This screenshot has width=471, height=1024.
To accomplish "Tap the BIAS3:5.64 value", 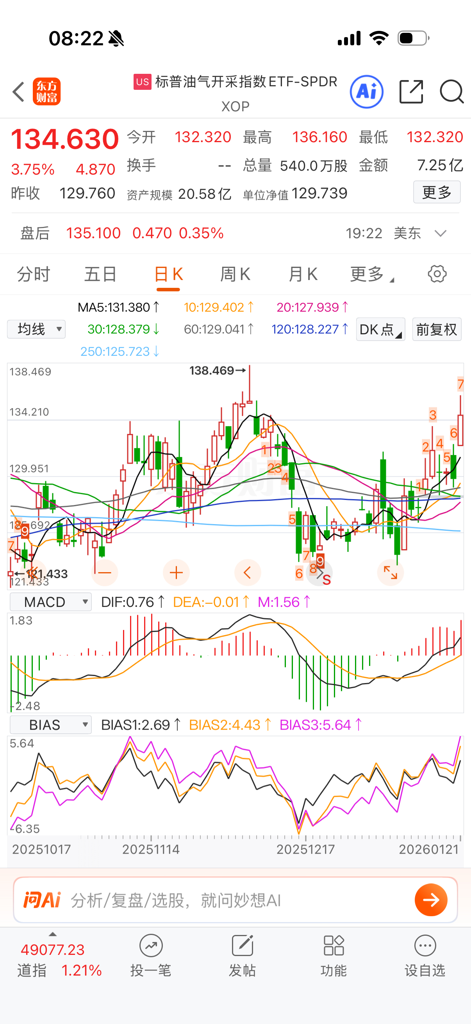I will (321, 725).
